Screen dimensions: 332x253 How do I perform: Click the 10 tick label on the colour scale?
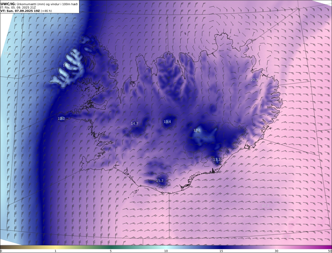(166, 251)
